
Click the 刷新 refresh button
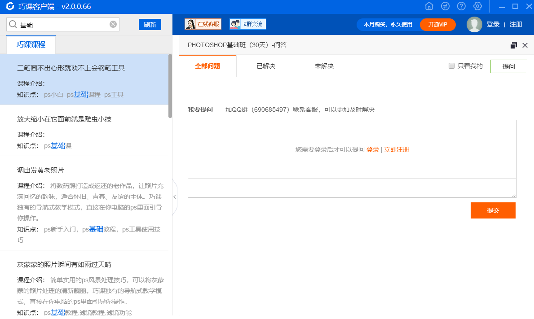pyautogui.click(x=150, y=24)
